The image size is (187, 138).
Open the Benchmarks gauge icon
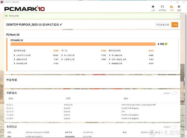click(162, 7)
